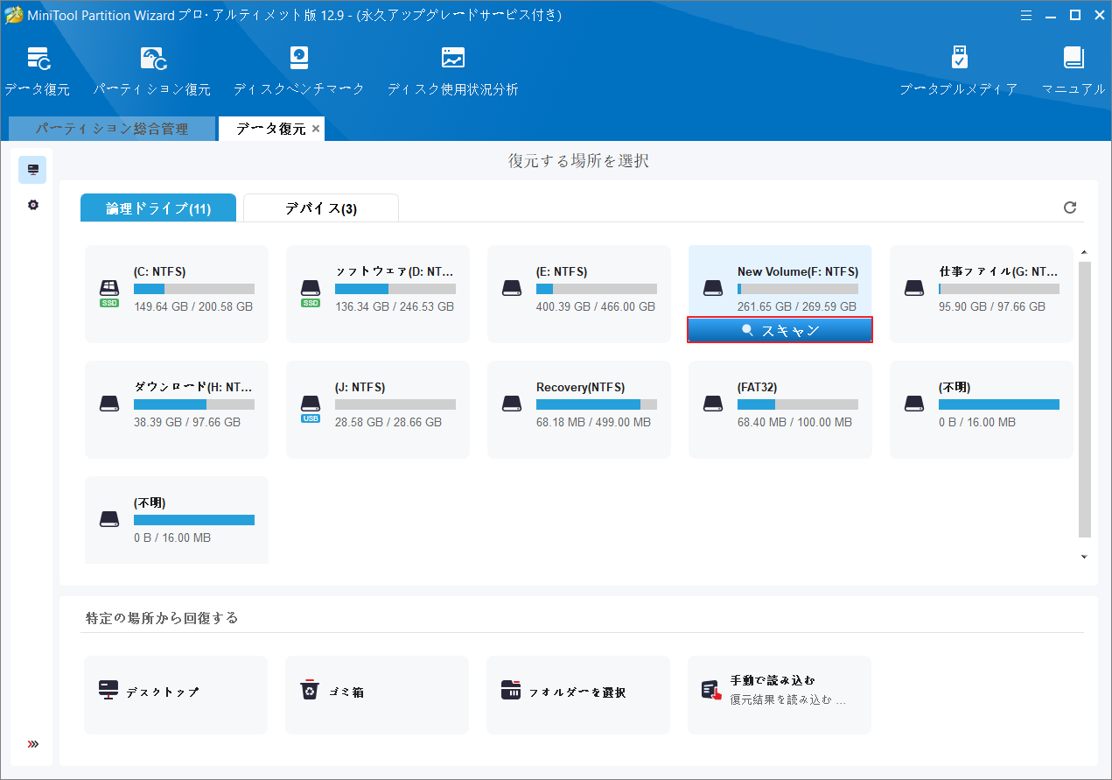Close the データ復元 tab
The image size is (1112, 780).
click(316, 129)
